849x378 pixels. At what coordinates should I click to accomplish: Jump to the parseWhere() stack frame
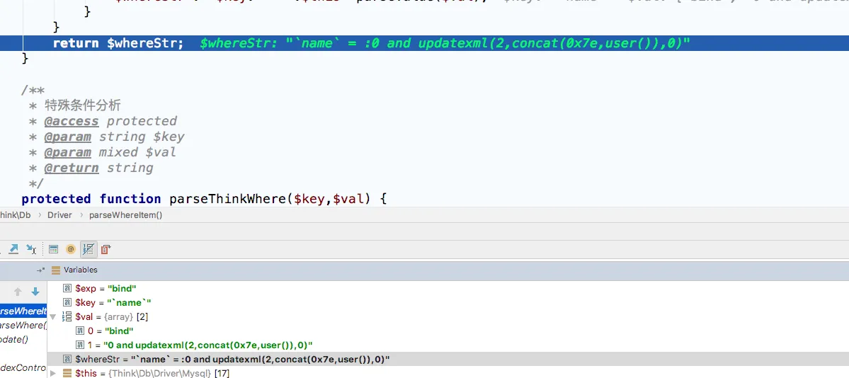click(23, 325)
